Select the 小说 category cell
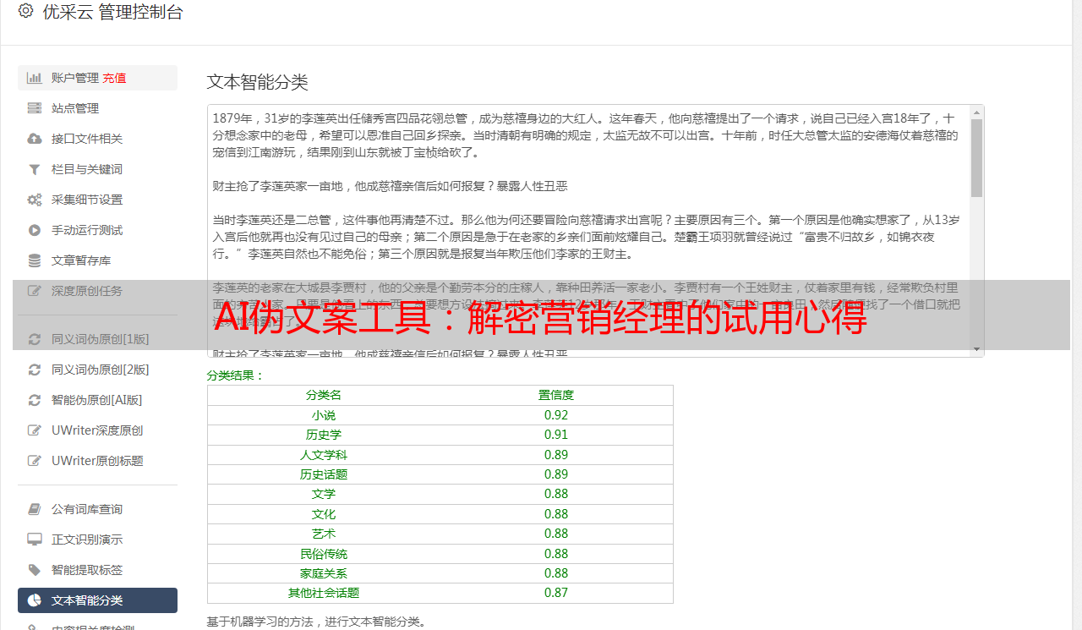The height and width of the screenshot is (630, 1082). (324, 415)
